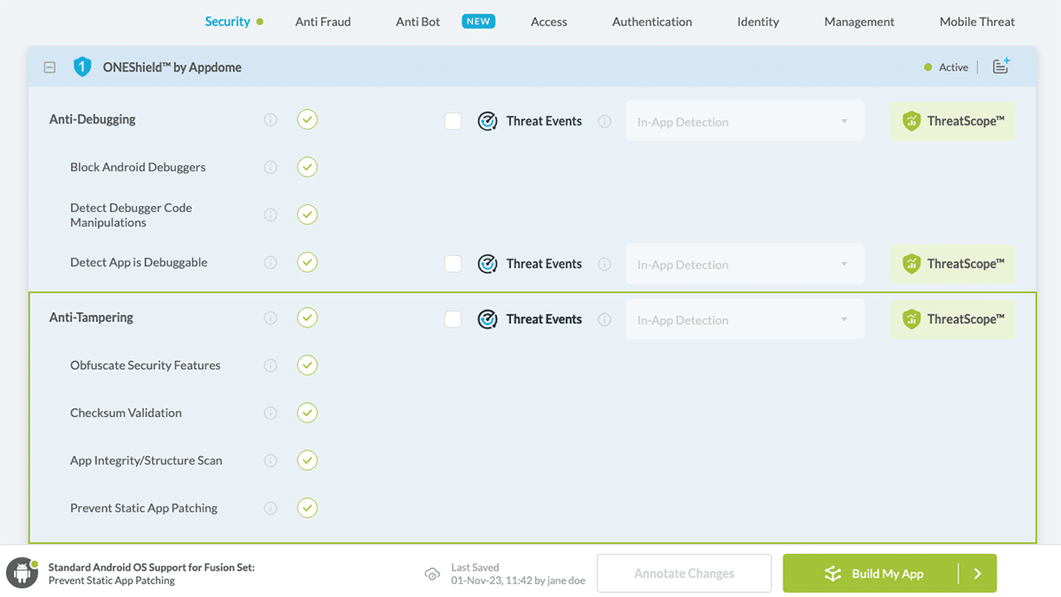Toggle the Anti-Debugging enabled switch
This screenshot has width=1061, height=597.
[x=307, y=119]
